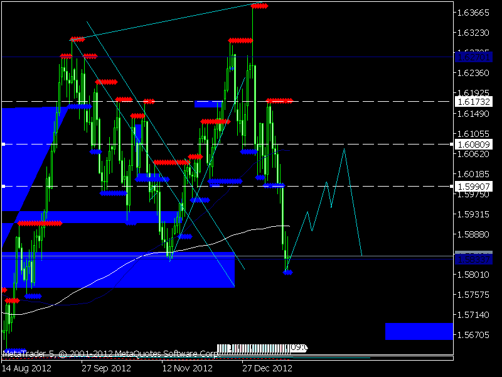Select the blue 1.58337 price label
Viewport: 502px width, 377px height.
(474, 260)
